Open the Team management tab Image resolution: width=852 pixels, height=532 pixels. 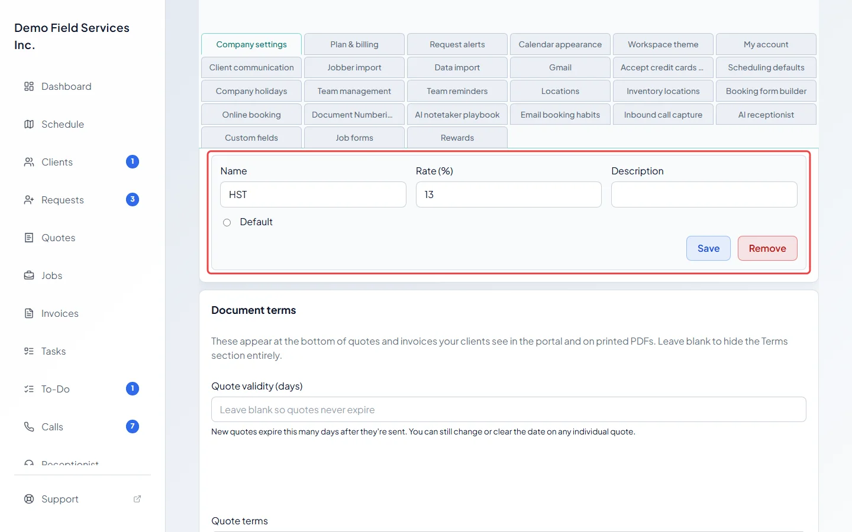[354, 91]
